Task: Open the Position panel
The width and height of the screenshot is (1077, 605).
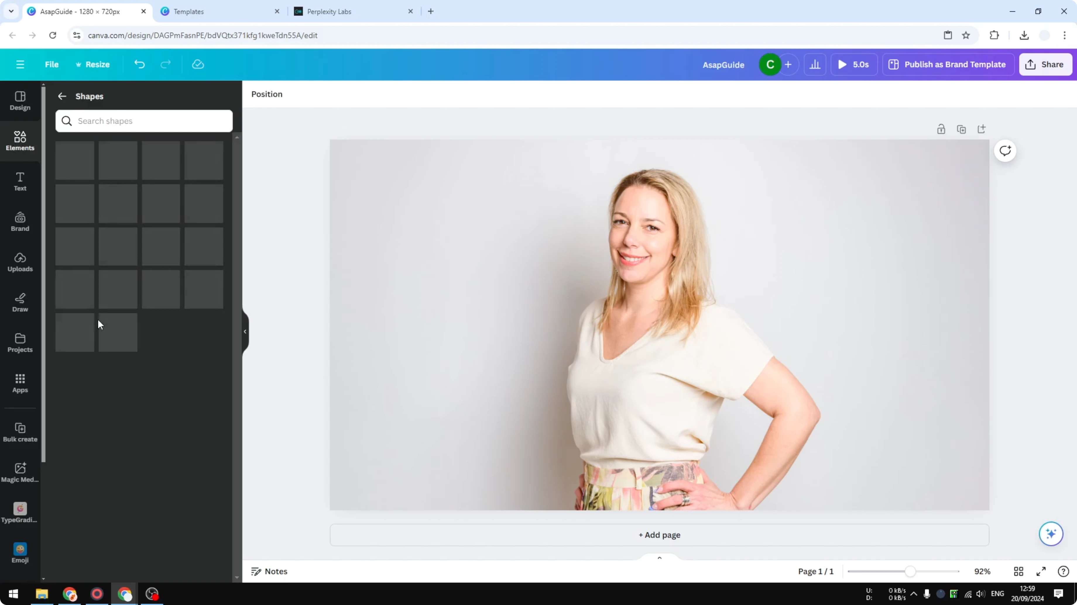Action: [x=267, y=94]
